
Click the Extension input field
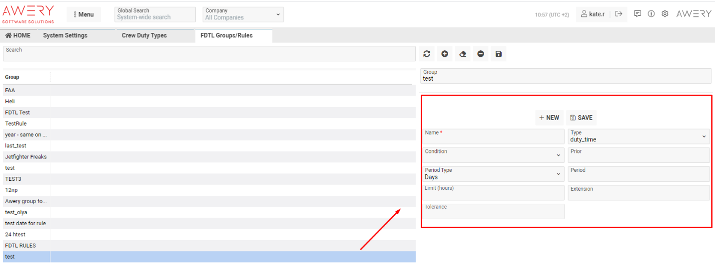tap(639, 193)
